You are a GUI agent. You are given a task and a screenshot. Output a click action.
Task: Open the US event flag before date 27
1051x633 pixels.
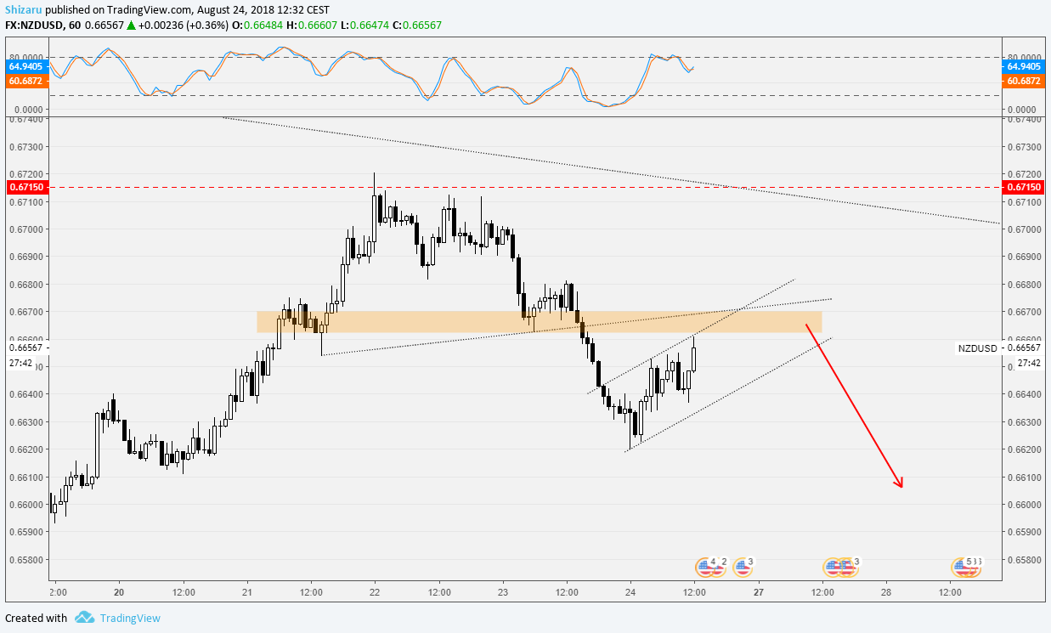pos(743,566)
